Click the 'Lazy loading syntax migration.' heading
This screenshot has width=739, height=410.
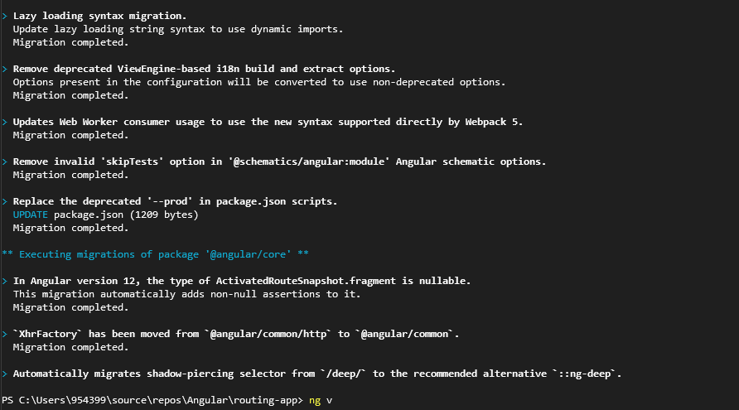[100, 16]
